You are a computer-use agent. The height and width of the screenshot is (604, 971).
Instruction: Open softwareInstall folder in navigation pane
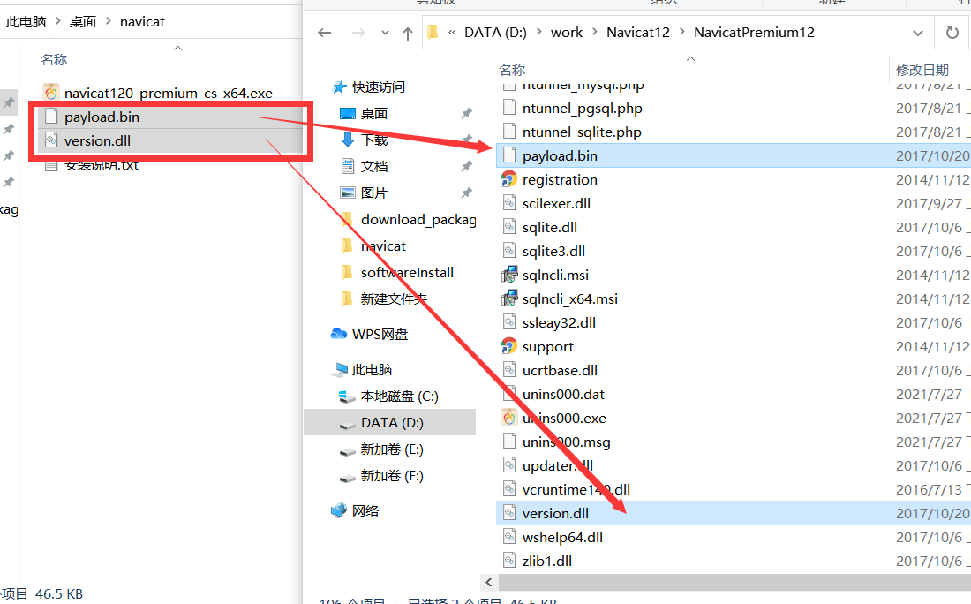pos(407,273)
